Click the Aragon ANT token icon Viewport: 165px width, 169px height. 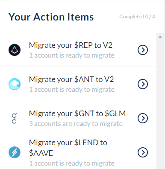pos(15,84)
